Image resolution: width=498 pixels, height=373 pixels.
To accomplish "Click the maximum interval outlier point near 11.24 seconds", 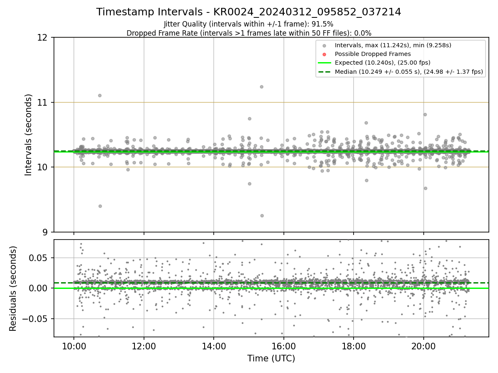I will [261, 87].
